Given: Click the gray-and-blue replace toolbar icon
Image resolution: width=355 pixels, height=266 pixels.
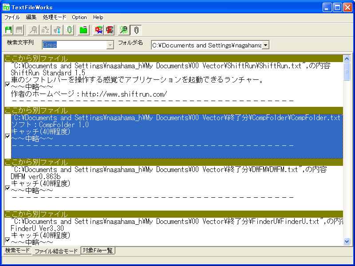Looking at the screenshot, I should [57, 30].
